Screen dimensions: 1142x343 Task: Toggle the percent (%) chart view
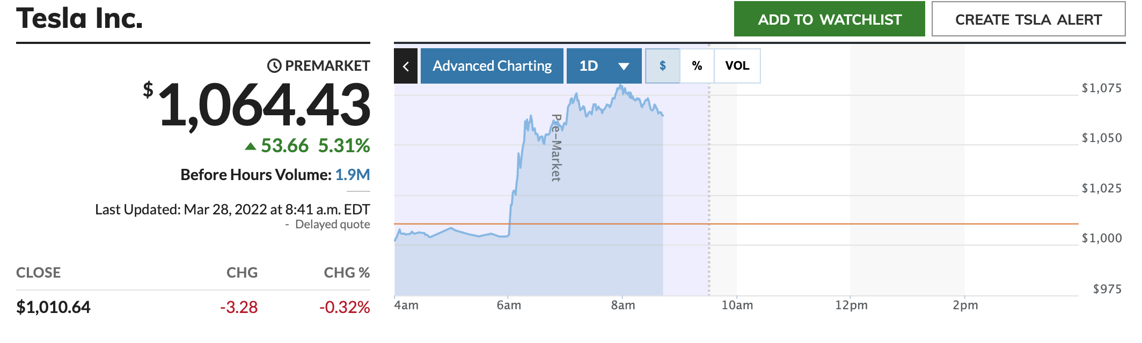coord(697,66)
